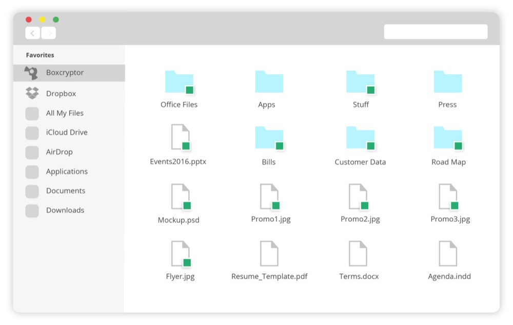Open Dropbox from the sidebar
Image resolution: width=513 pixels, height=325 pixels.
(69, 93)
